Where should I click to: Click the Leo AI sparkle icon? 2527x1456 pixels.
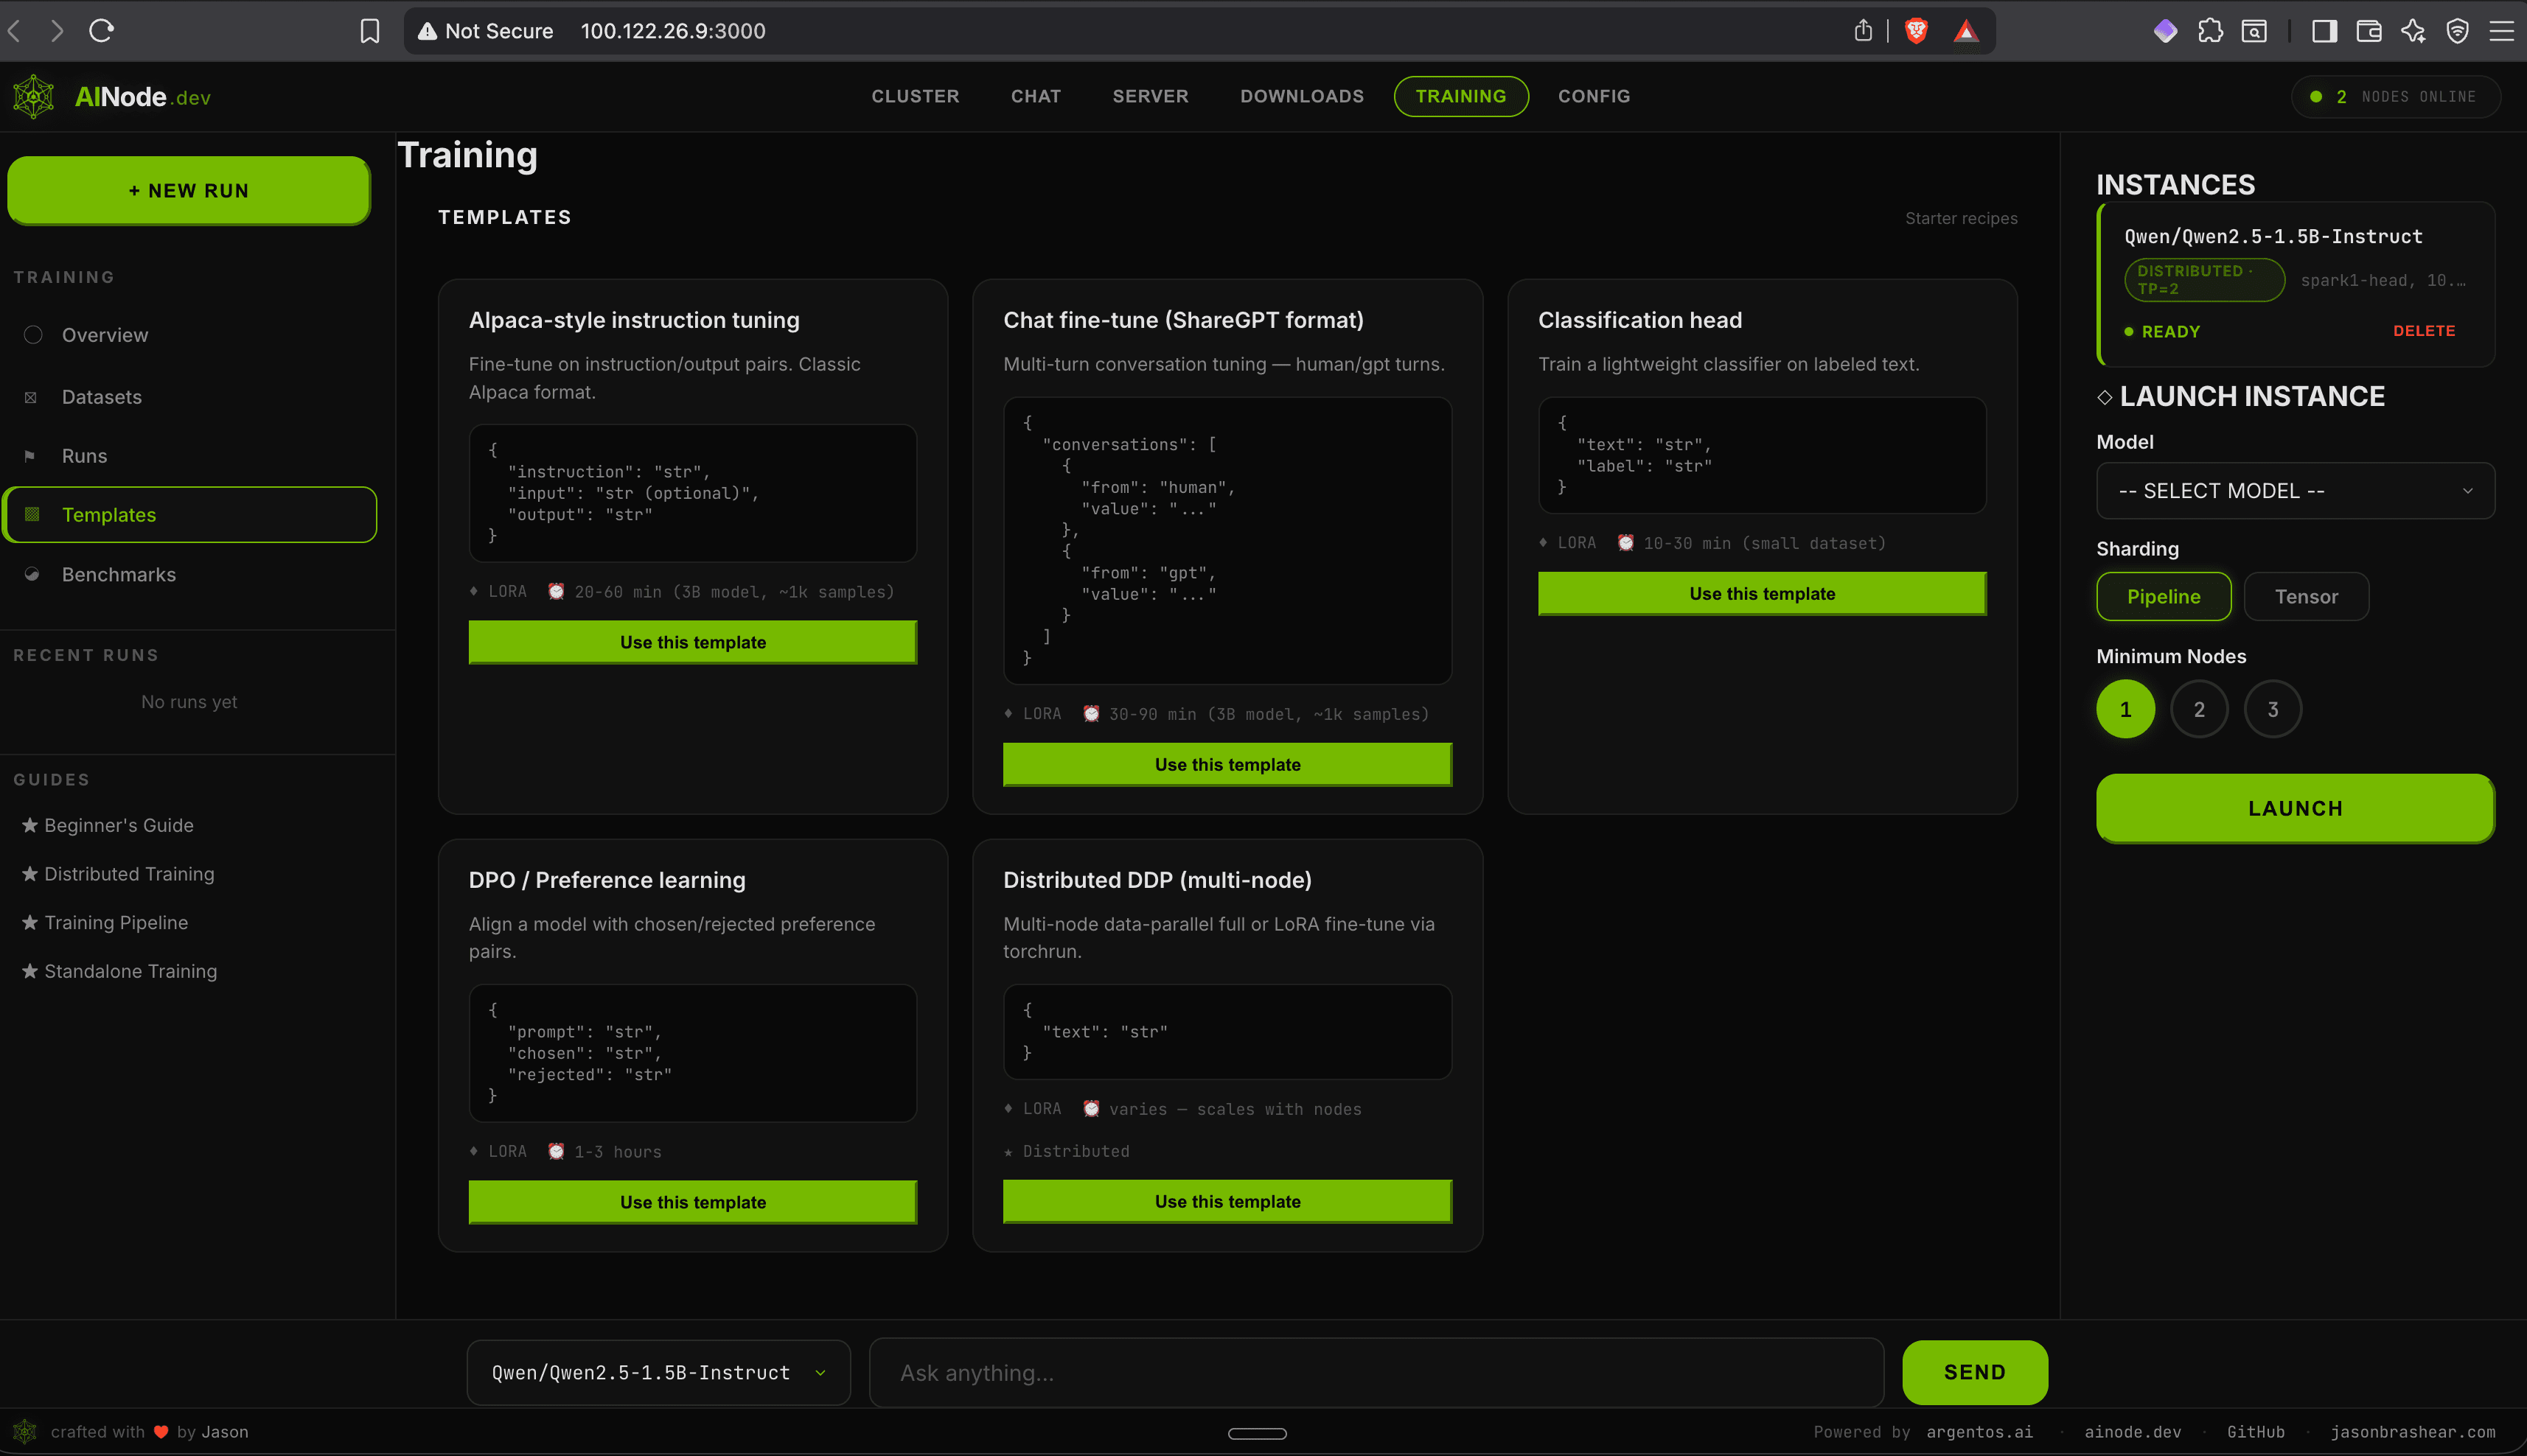coord(2413,31)
